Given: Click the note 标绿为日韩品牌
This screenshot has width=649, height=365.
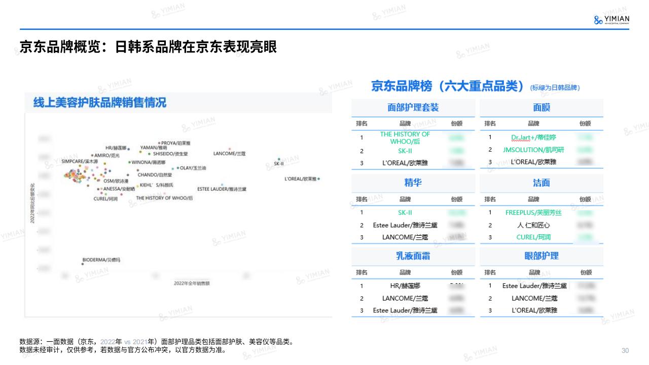Looking at the screenshot, I should pyautogui.click(x=555, y=88).
